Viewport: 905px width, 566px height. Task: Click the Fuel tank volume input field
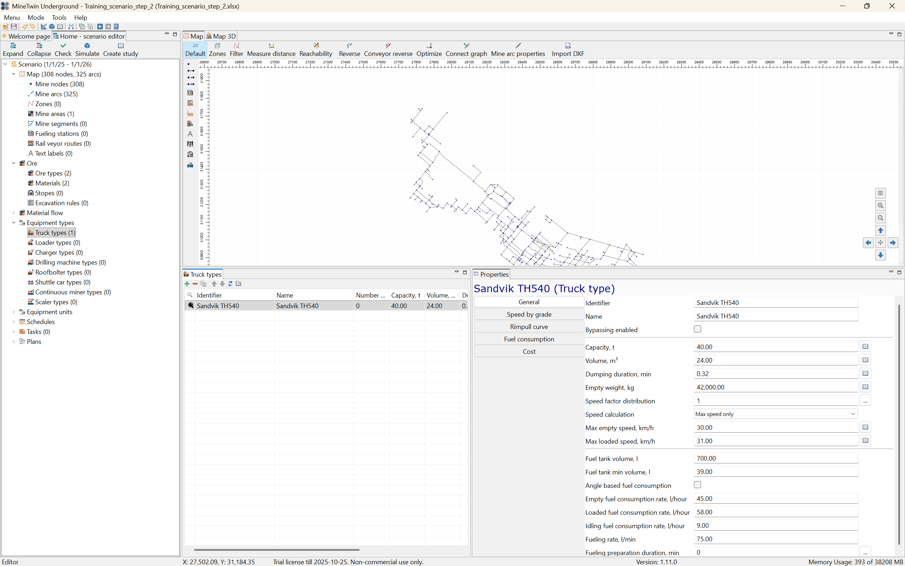coord(776,458)
